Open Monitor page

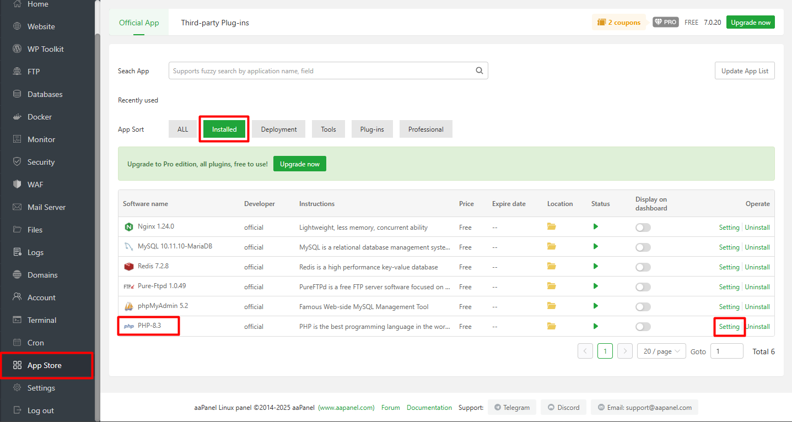point(41,139)
